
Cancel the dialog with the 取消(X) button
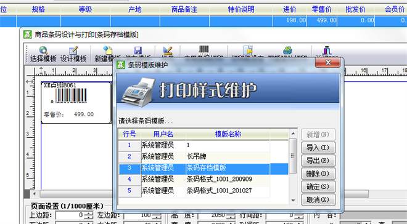(x=318, y=199)
